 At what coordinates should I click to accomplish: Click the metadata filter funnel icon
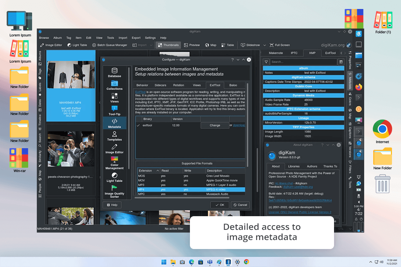click(x=266, y=62)
